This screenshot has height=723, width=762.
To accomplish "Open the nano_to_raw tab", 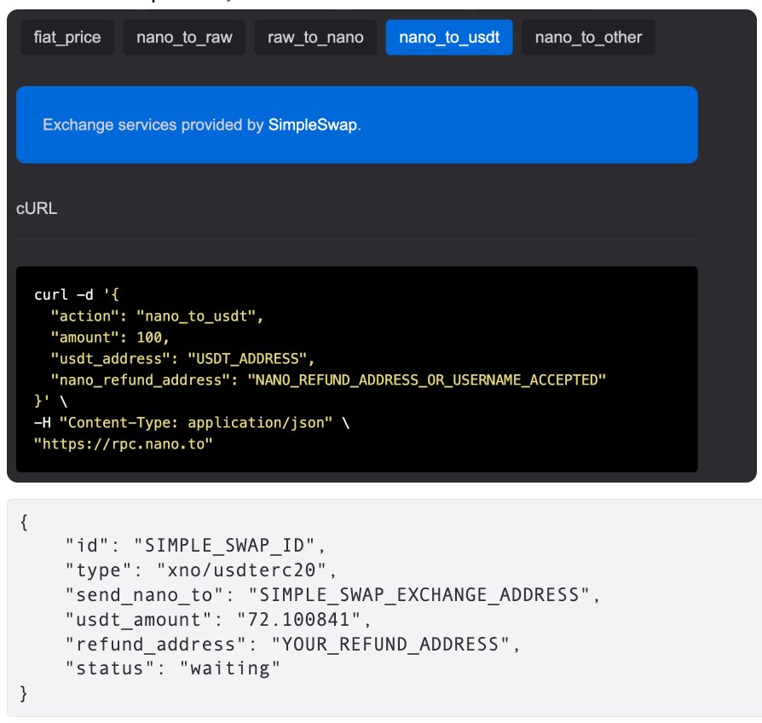I will pos(184,38).
